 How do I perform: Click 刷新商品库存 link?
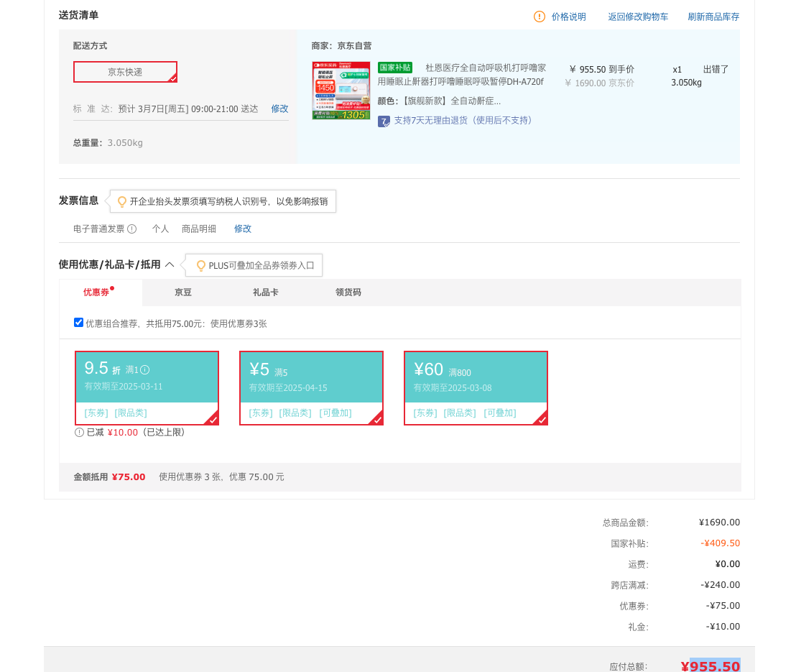713,17
